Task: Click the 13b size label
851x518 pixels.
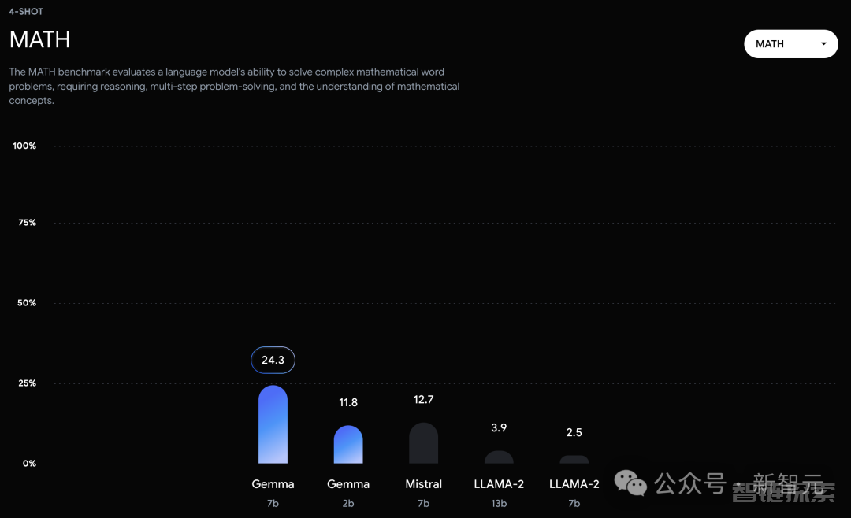Action: [x=499, y=503]
